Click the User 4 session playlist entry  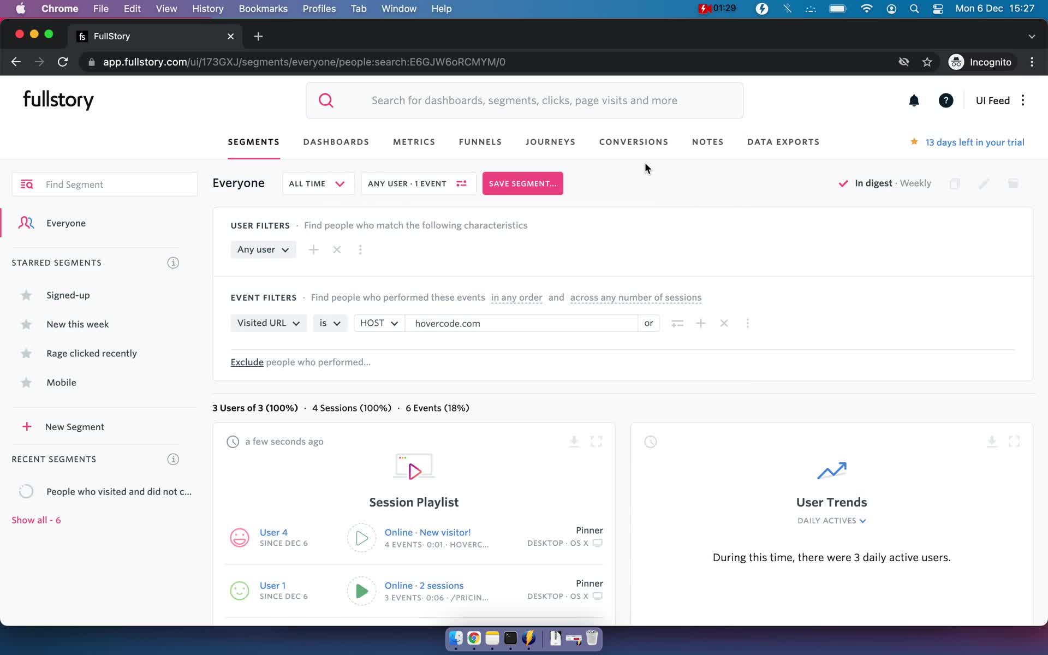coord(414,538)
